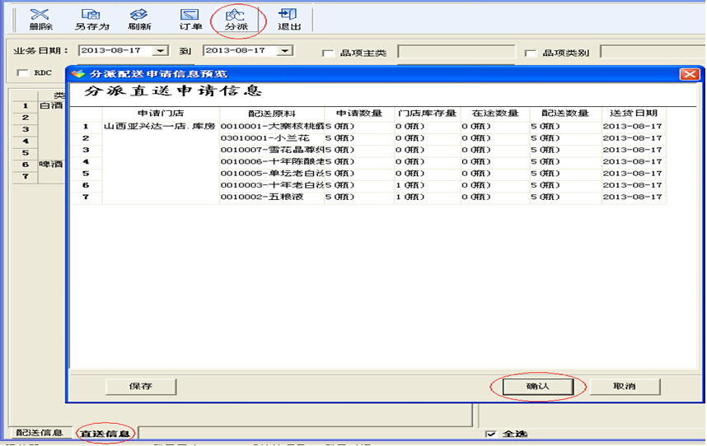Close the 分派配送申请信息预览 dialog

click(x=689, y=74)
